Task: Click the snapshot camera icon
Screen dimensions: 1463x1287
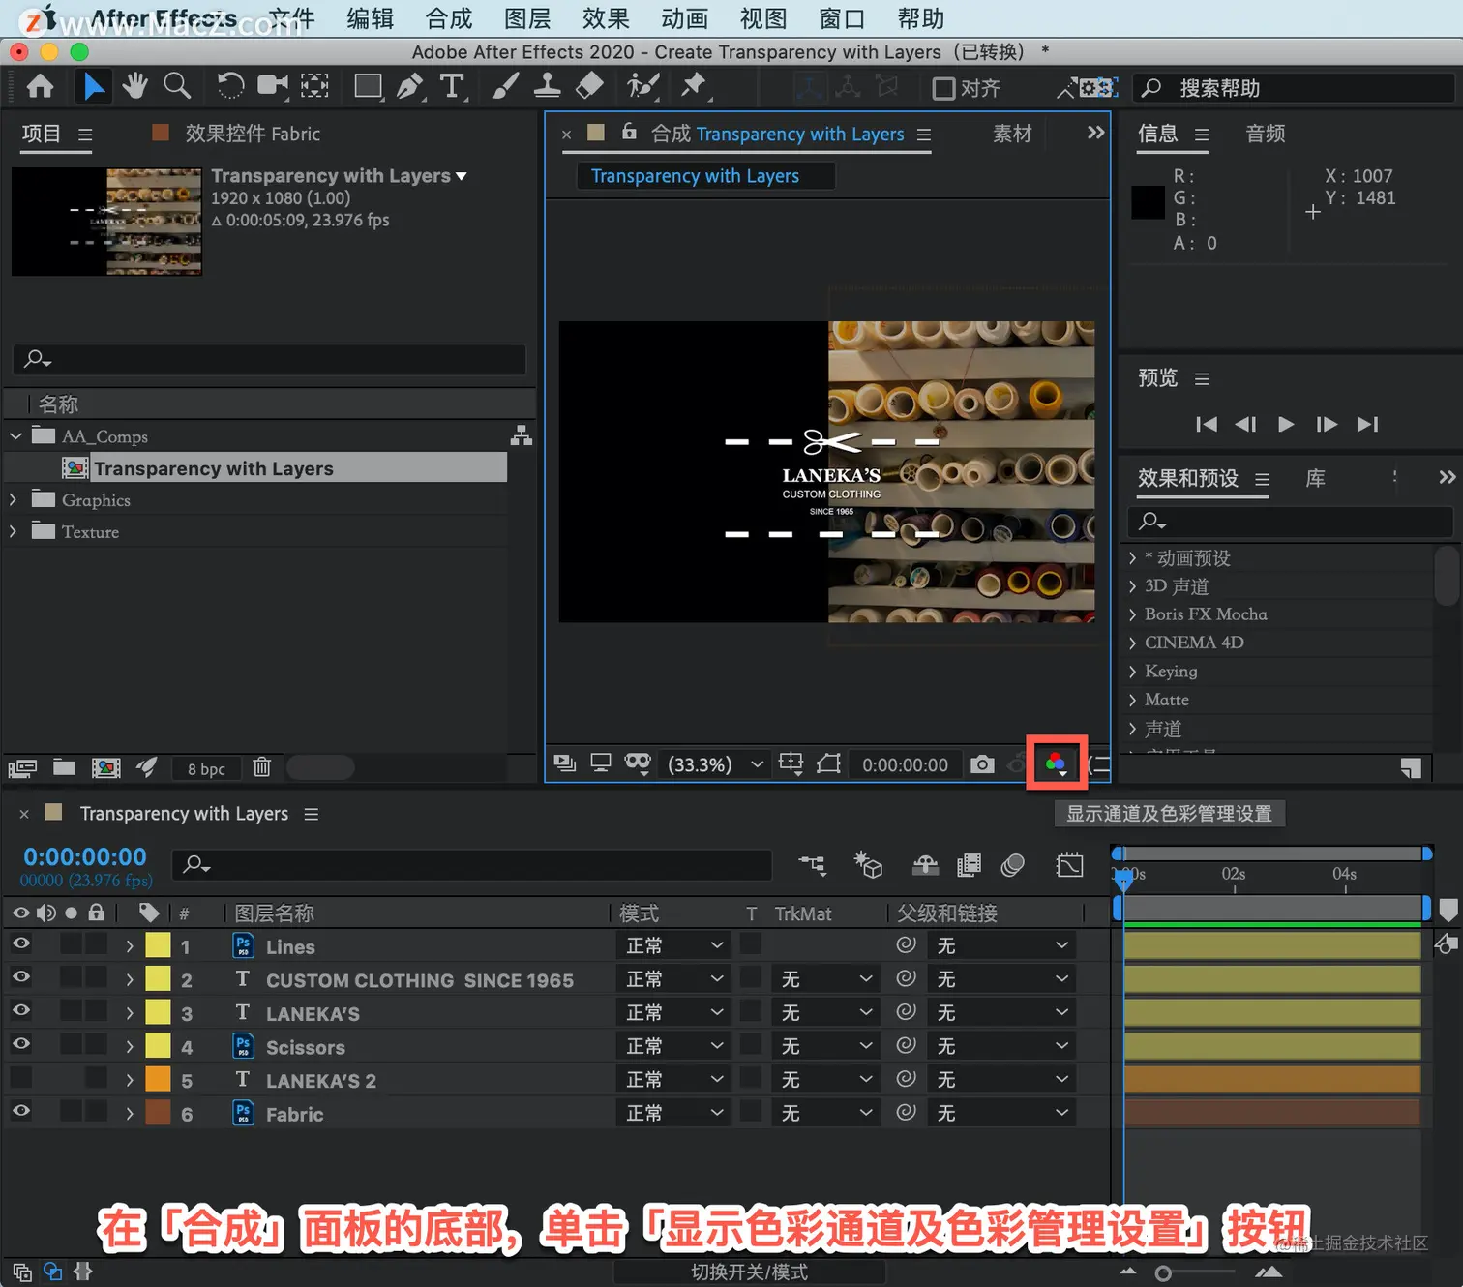Action: point(982,764)
